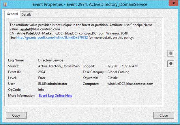Click the CN= Anne Patel distinguished name line
The width and height of the screenshot is (180, 125).
pyautogui.click(x=69, y=33)
